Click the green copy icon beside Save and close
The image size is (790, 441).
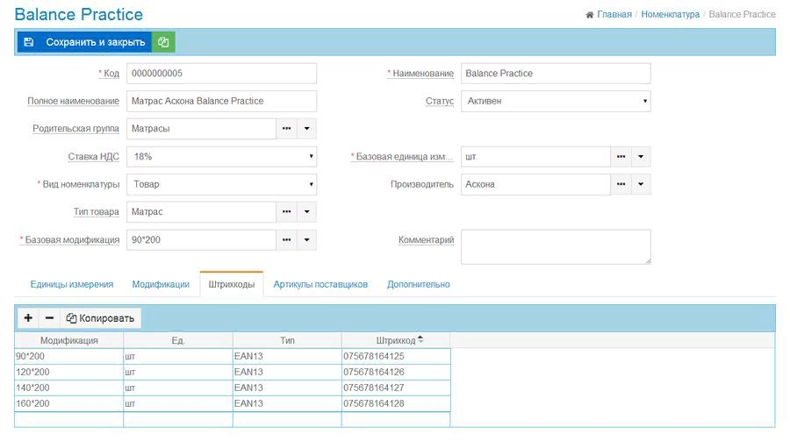[x=163, y=42]
